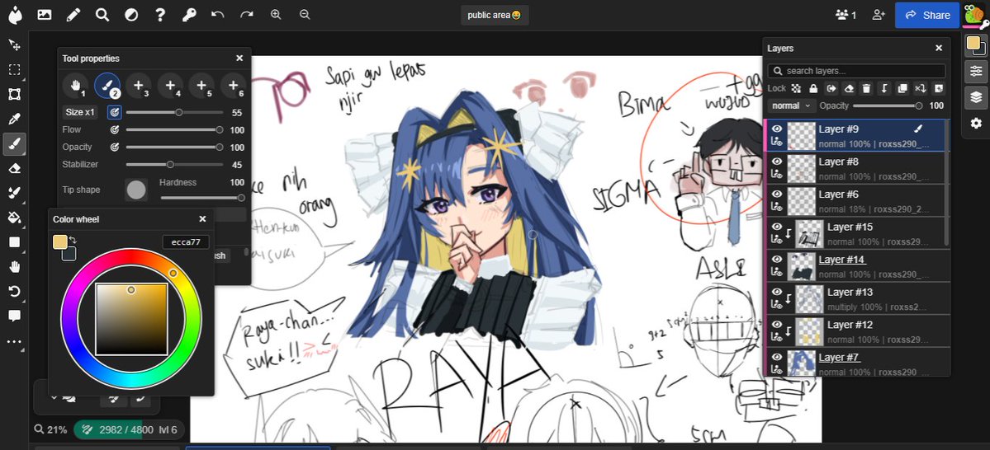The width and height of the screenshot is (990, 450).
Task: Hide Layer #15 with its eye icon
Action: pyautogui.click(x=777, y=227)
